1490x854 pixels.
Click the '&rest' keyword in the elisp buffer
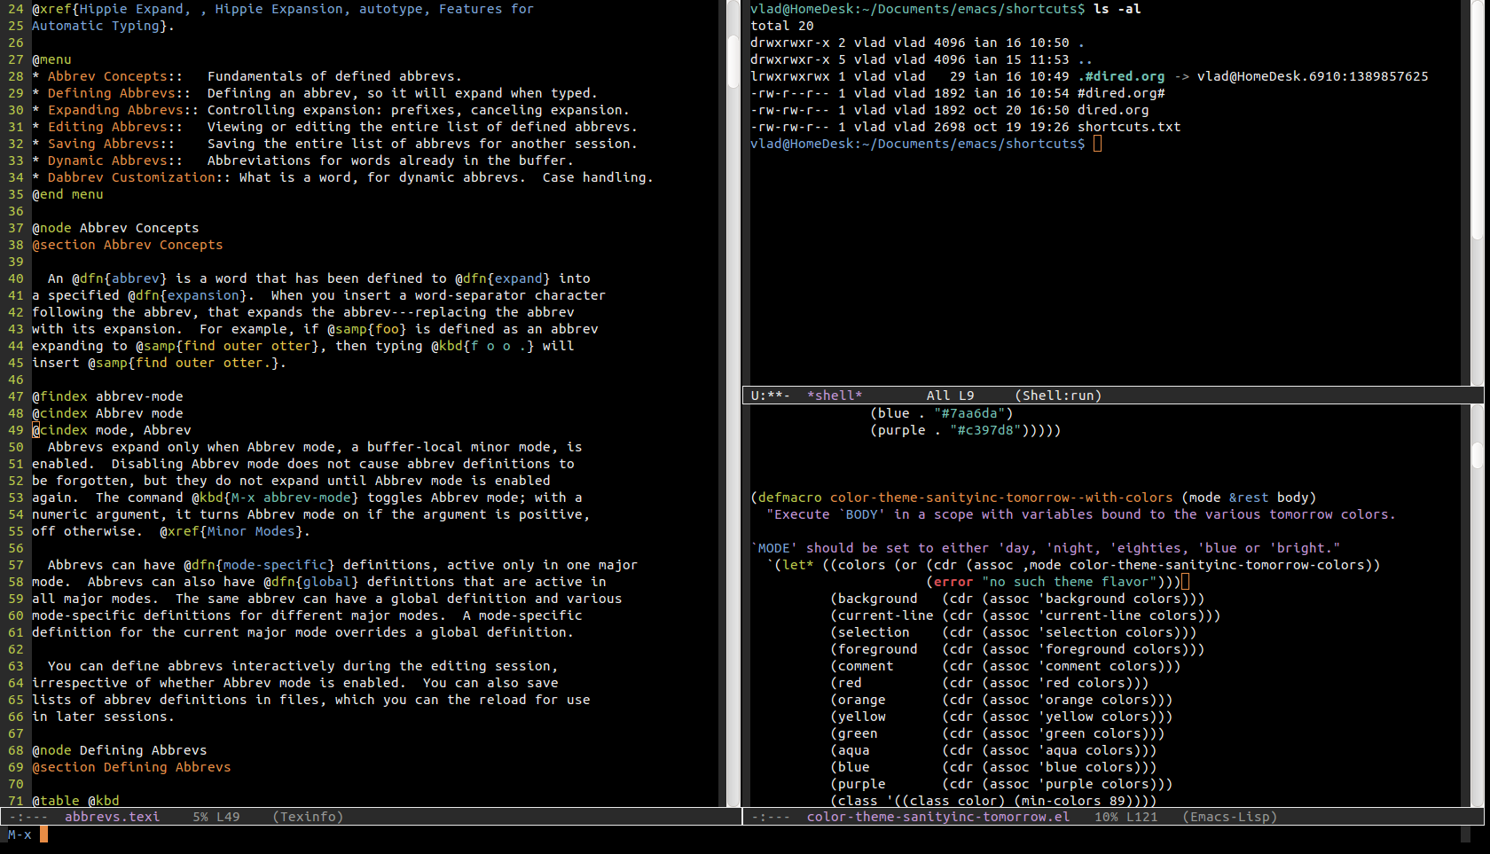click(1249, 498)
